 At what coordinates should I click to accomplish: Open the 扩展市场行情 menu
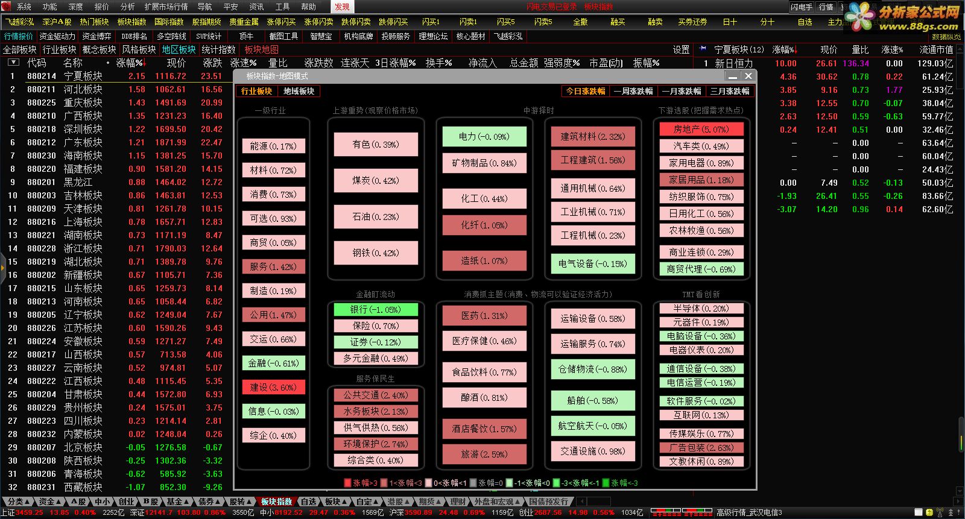pyautogui.click(x=166, y=7)
